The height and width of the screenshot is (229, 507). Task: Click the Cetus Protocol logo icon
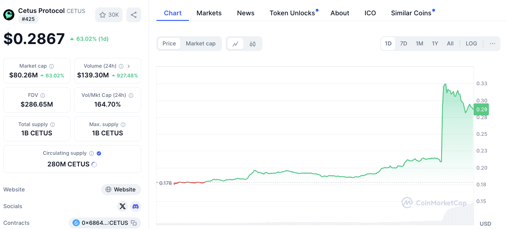[9, 15]
